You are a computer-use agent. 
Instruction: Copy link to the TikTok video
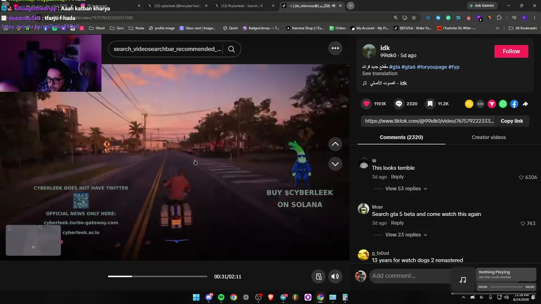point(512,121)
